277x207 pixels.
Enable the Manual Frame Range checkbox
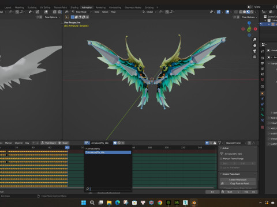pos(221,159)
